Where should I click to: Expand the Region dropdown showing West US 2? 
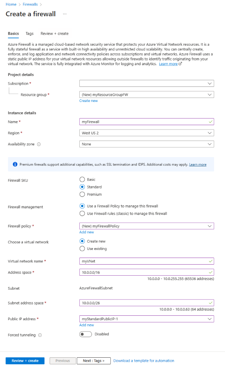coord(147,133)
